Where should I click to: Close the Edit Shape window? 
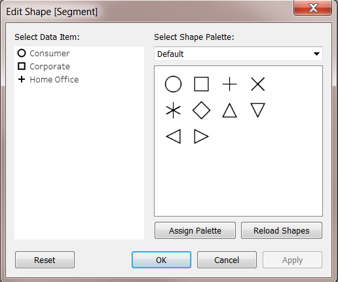point(312,8)
